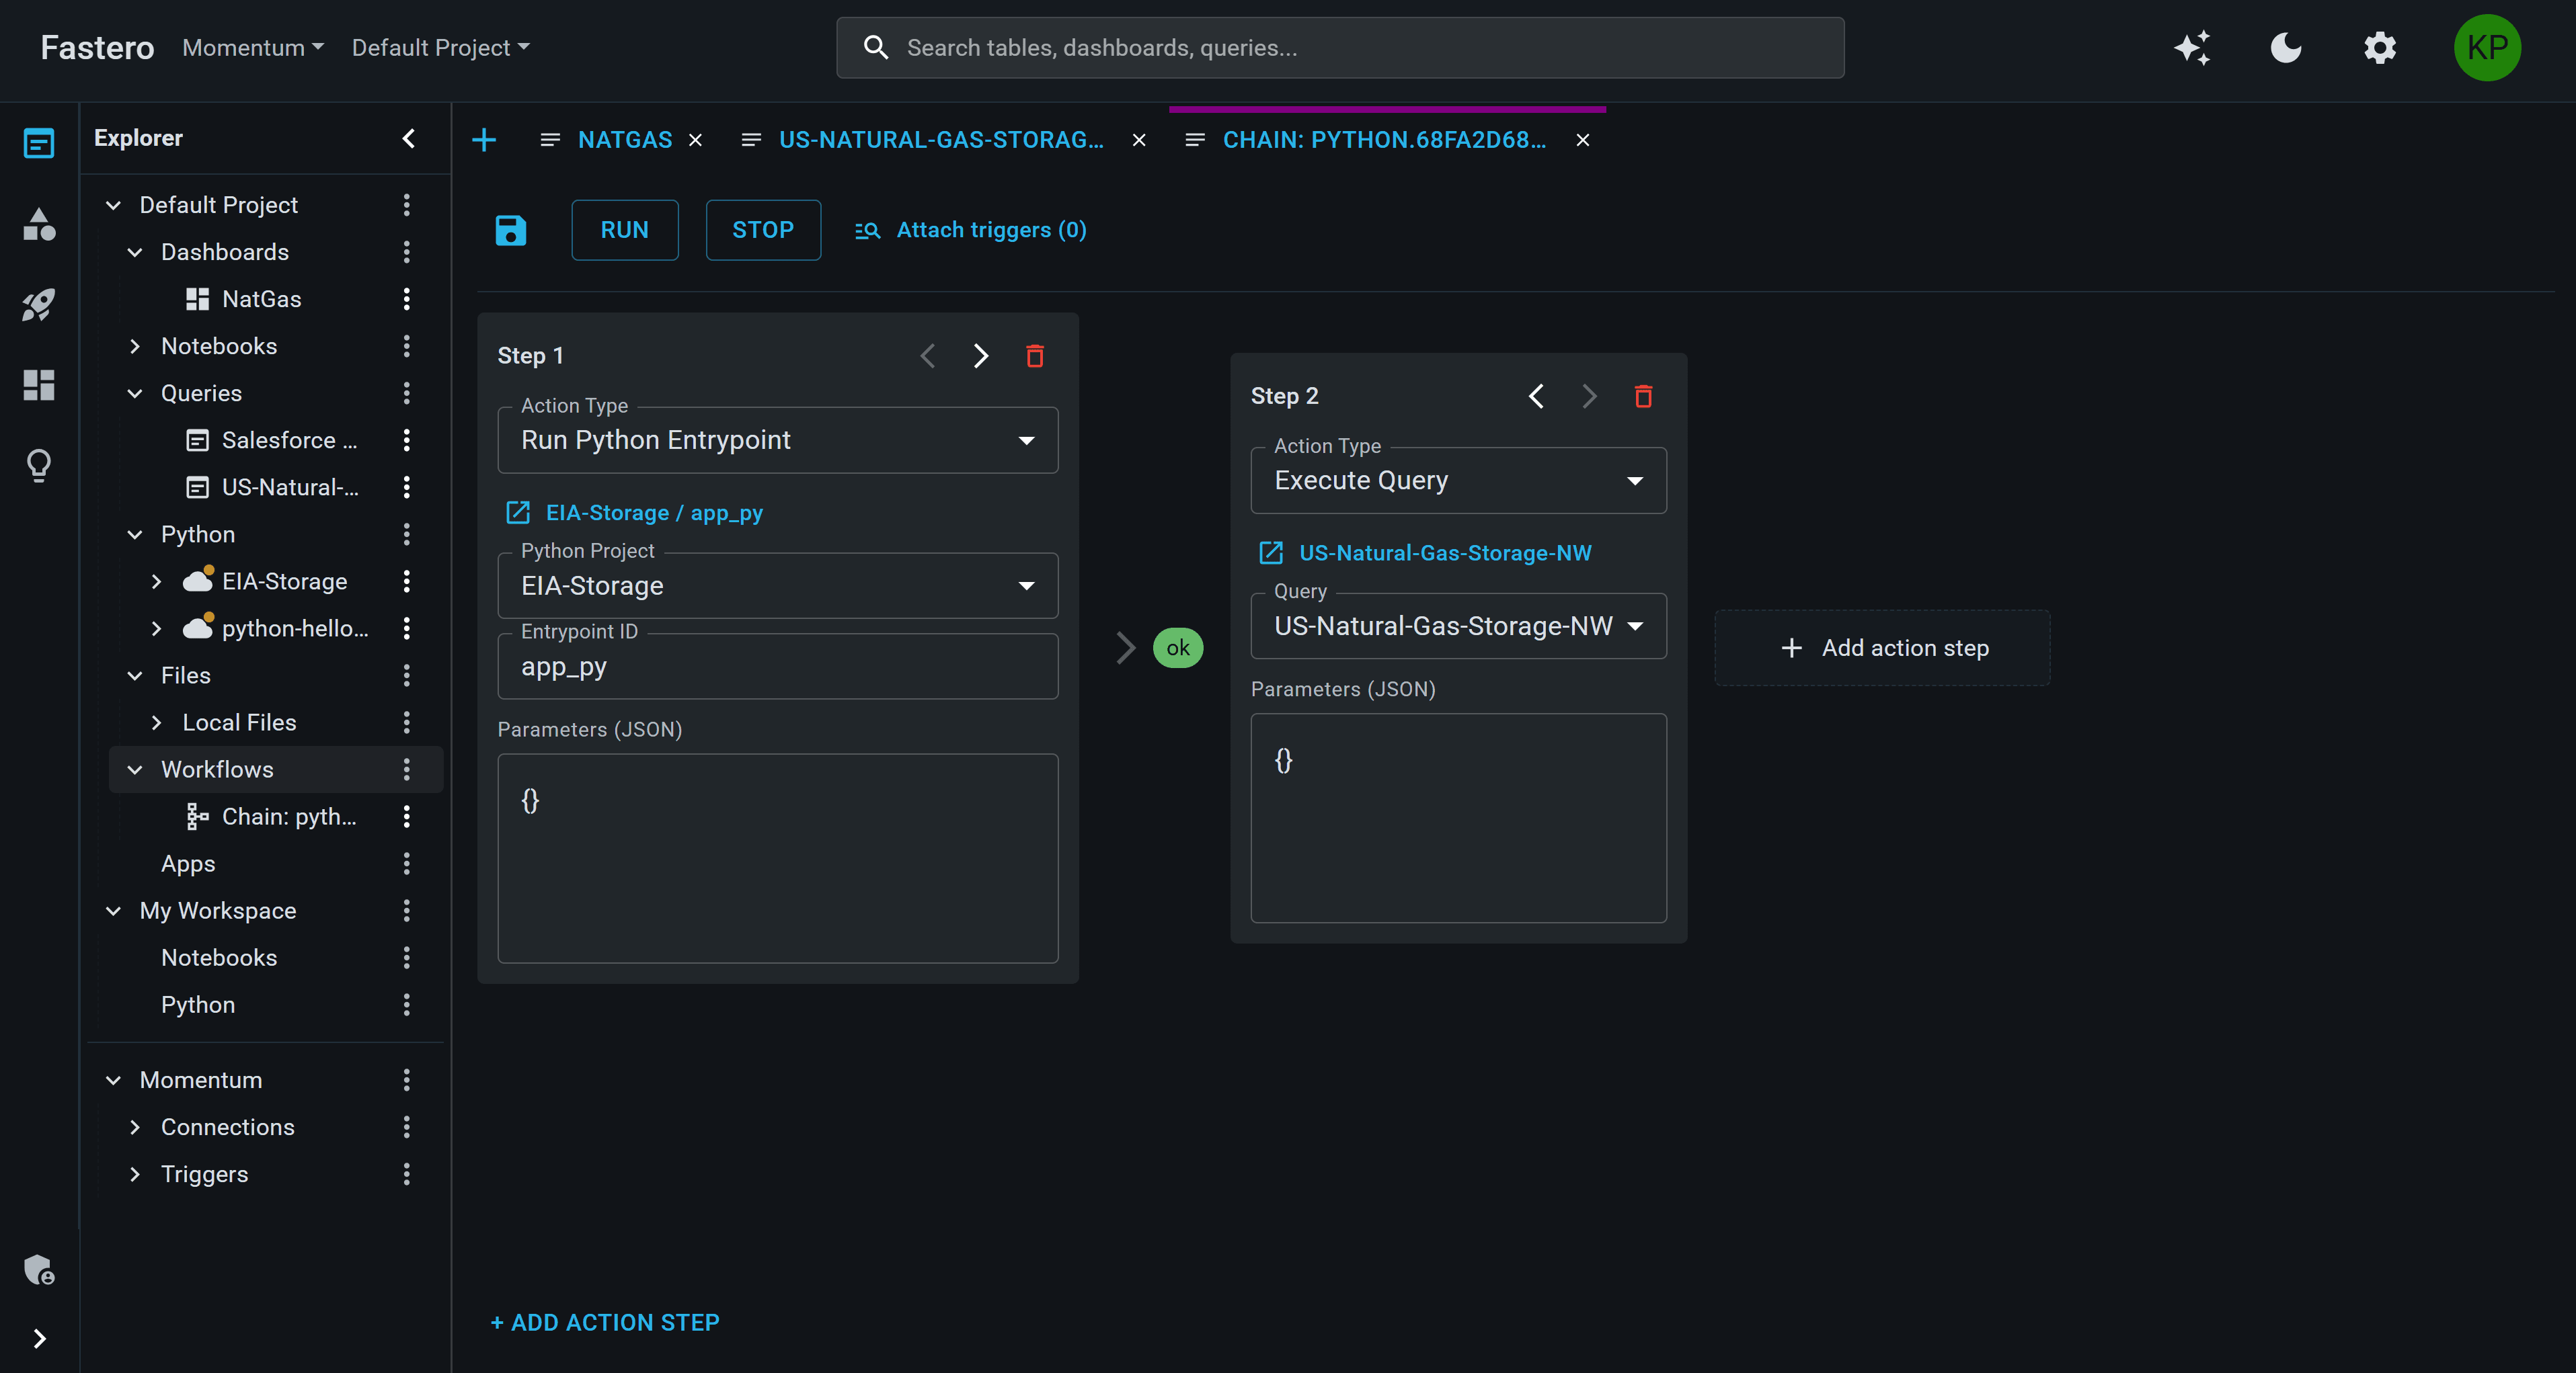Collapse the Workflows tree section
The image size is (2576, 1373).
pos(135,769)
